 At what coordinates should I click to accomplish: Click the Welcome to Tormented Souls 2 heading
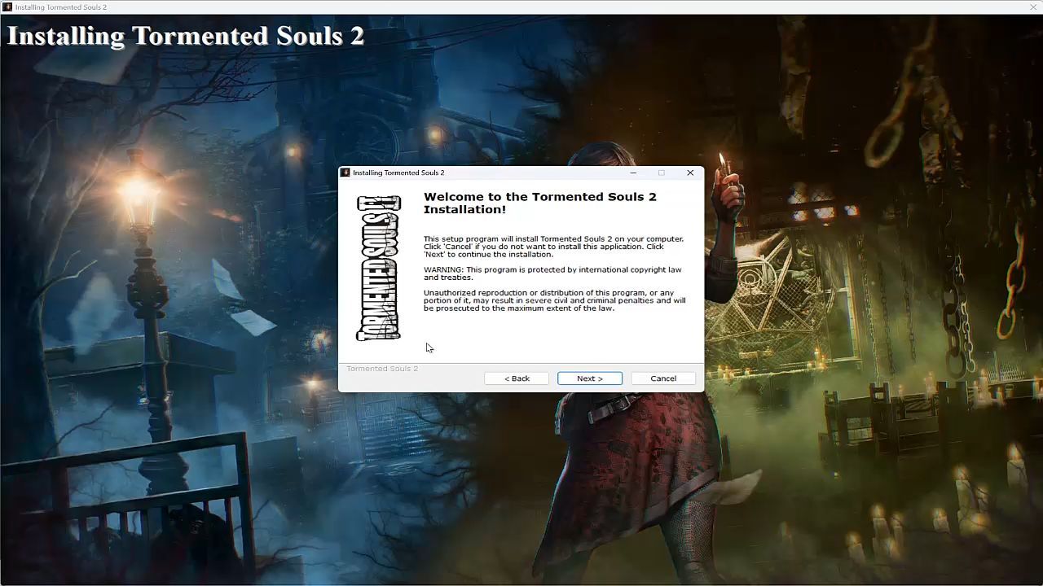click(539, 203)
